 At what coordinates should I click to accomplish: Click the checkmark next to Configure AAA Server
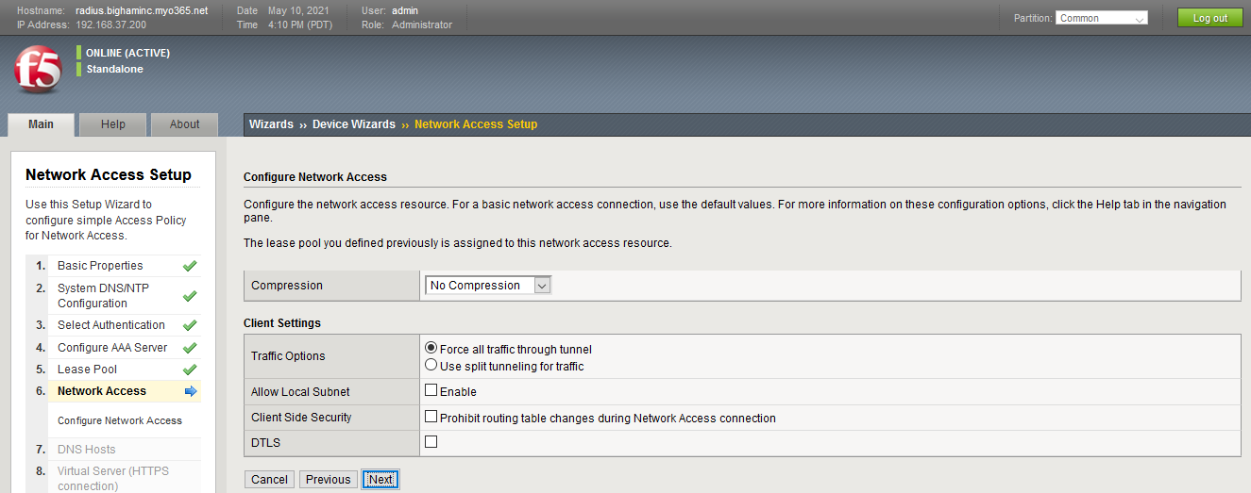pyautogui.click(x=190, y=348)
